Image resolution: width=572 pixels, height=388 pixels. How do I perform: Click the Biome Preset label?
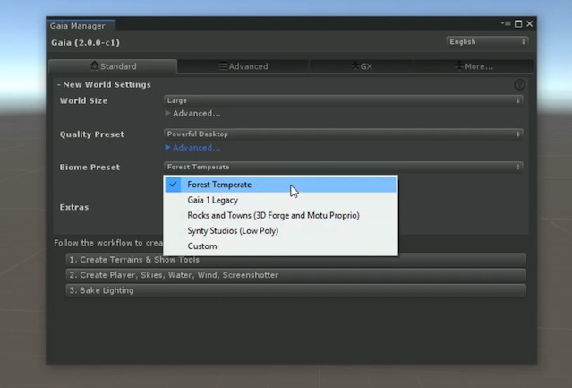click(90, 168)
